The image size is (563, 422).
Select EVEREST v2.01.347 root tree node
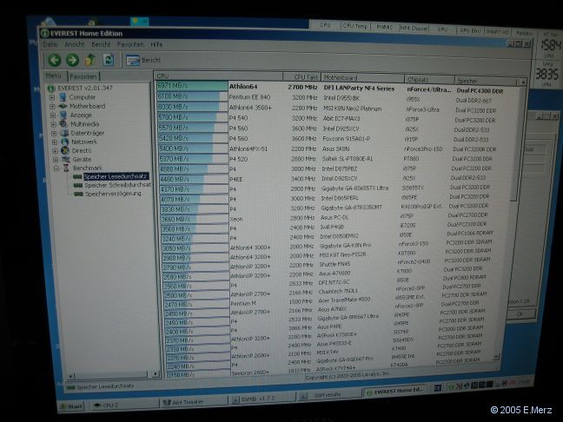(x=85, y=88)
